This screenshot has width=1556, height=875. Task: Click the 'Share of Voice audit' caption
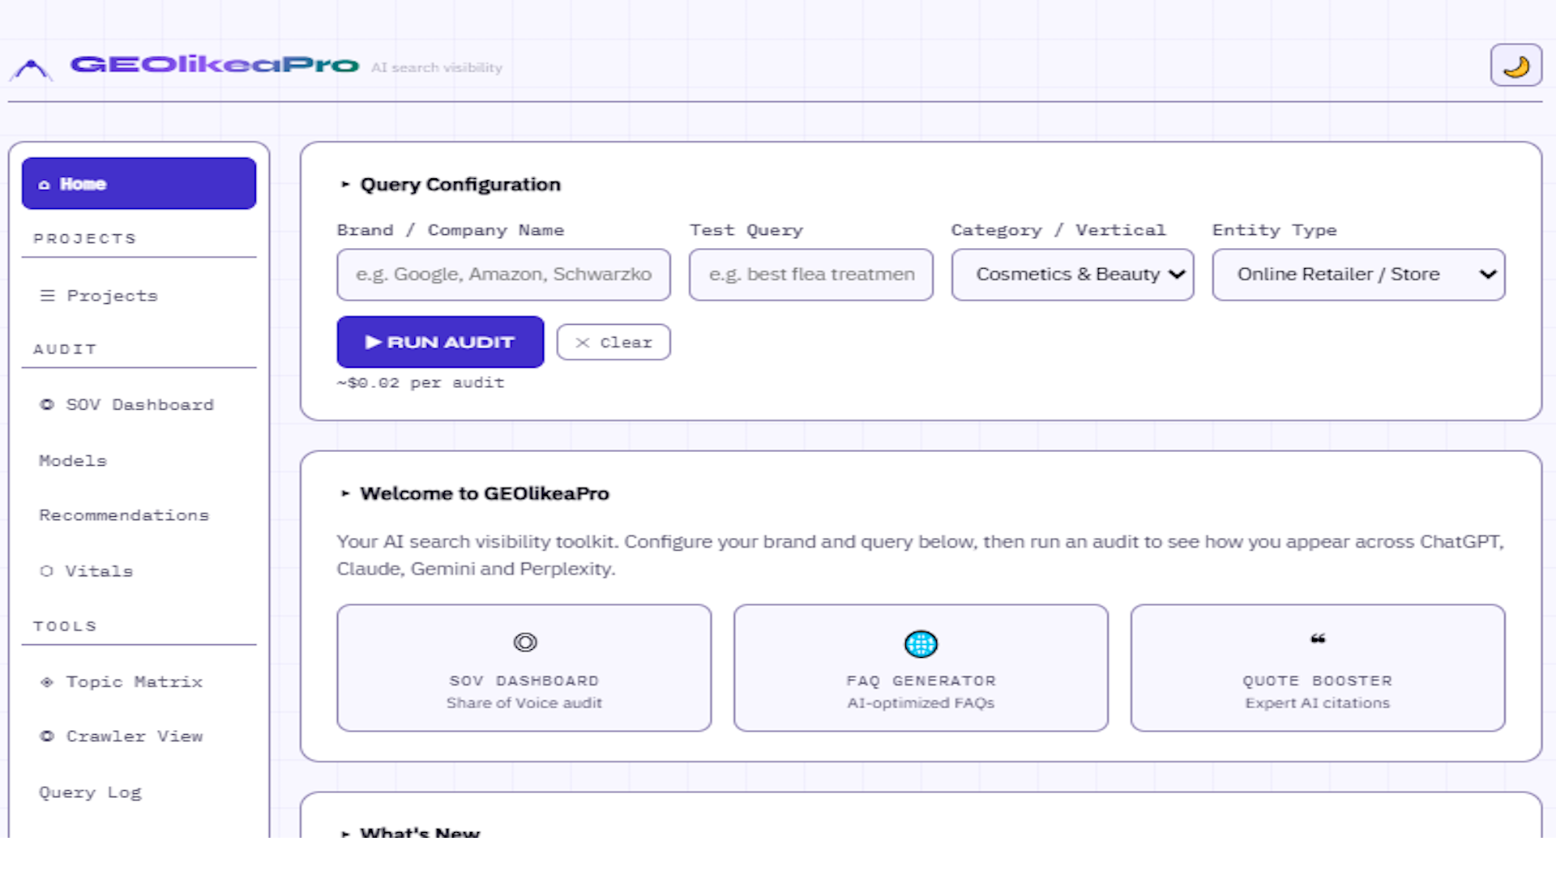[x=524, y=703]
